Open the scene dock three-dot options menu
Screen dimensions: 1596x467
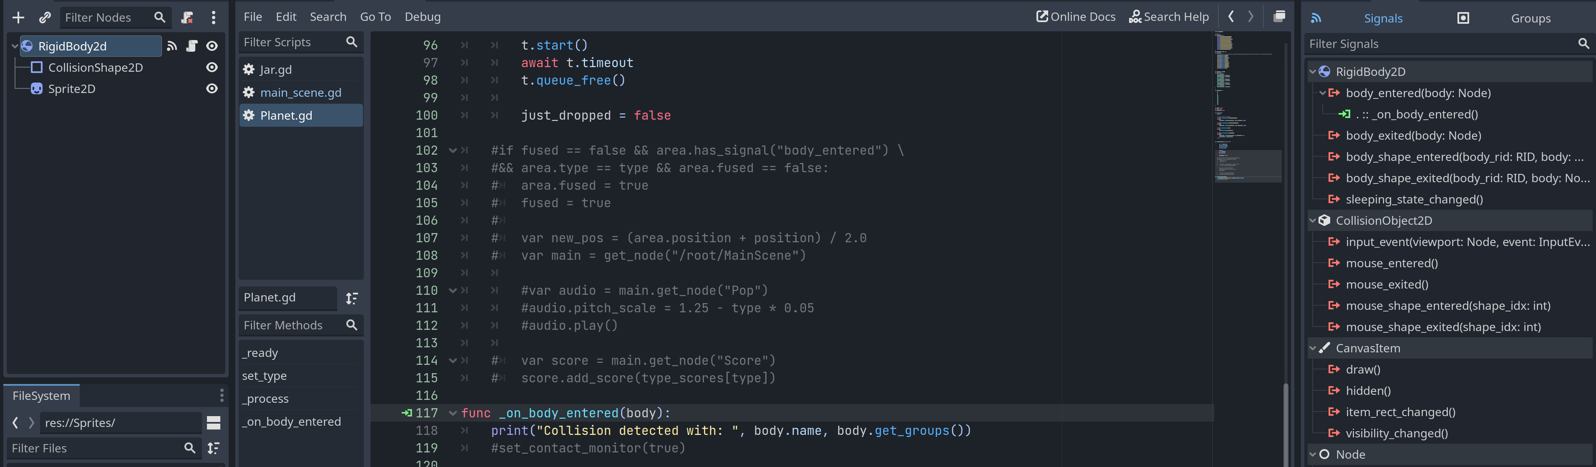(x=214, y=18)
